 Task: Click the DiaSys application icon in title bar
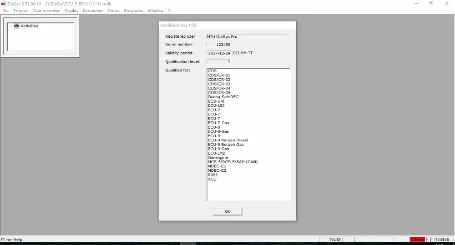[4, 4]
